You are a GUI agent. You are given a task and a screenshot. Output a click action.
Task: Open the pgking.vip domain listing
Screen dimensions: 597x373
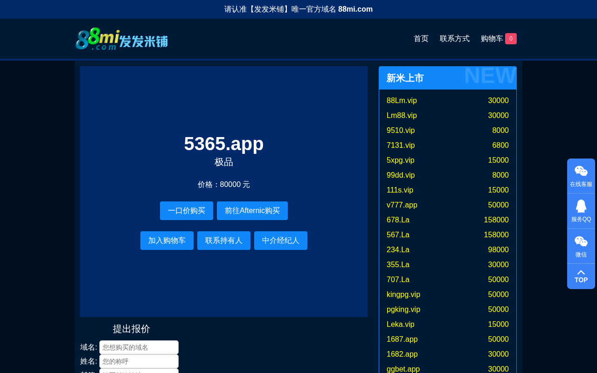click(x=403, y=310)
